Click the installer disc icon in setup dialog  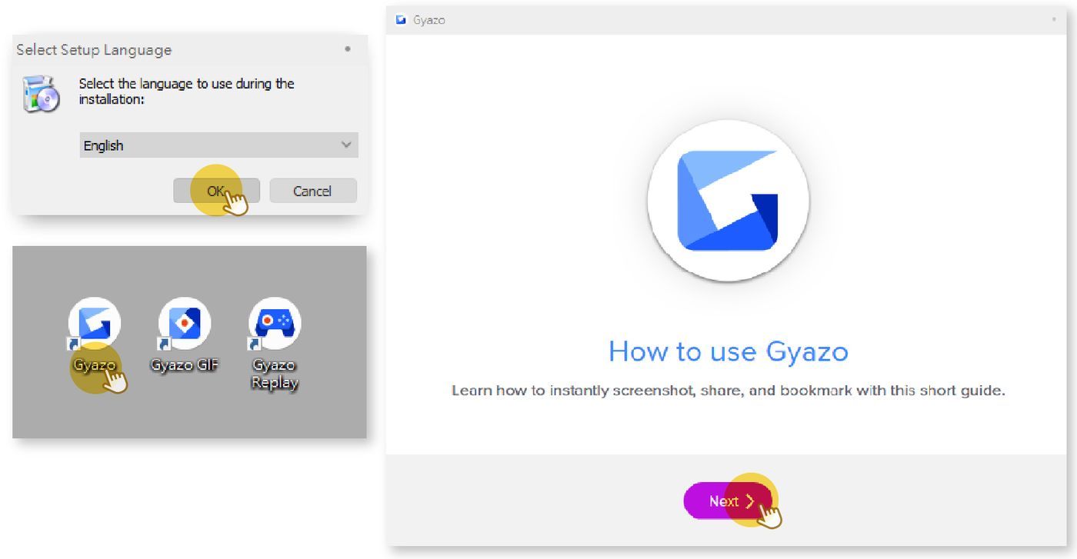tap(42, 95)
